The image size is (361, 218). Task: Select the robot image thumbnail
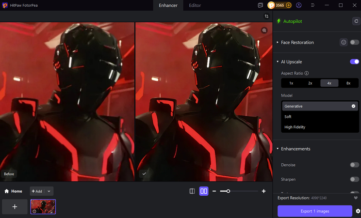[x=43, y=207]
